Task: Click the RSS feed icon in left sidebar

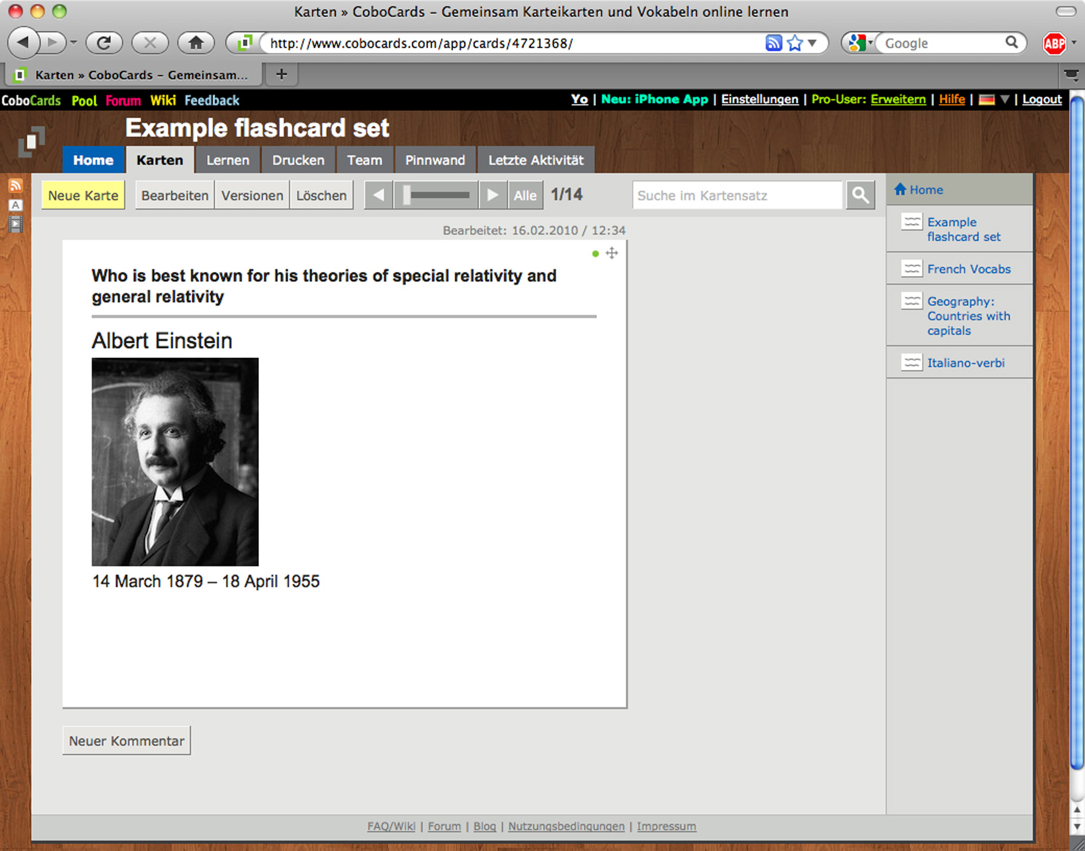Action: point(15,185)
